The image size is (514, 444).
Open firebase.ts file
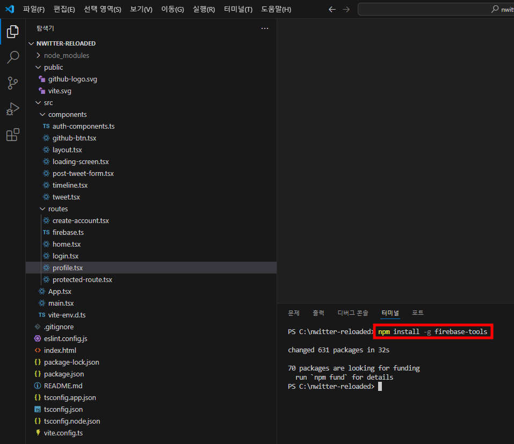coord(151,232)
